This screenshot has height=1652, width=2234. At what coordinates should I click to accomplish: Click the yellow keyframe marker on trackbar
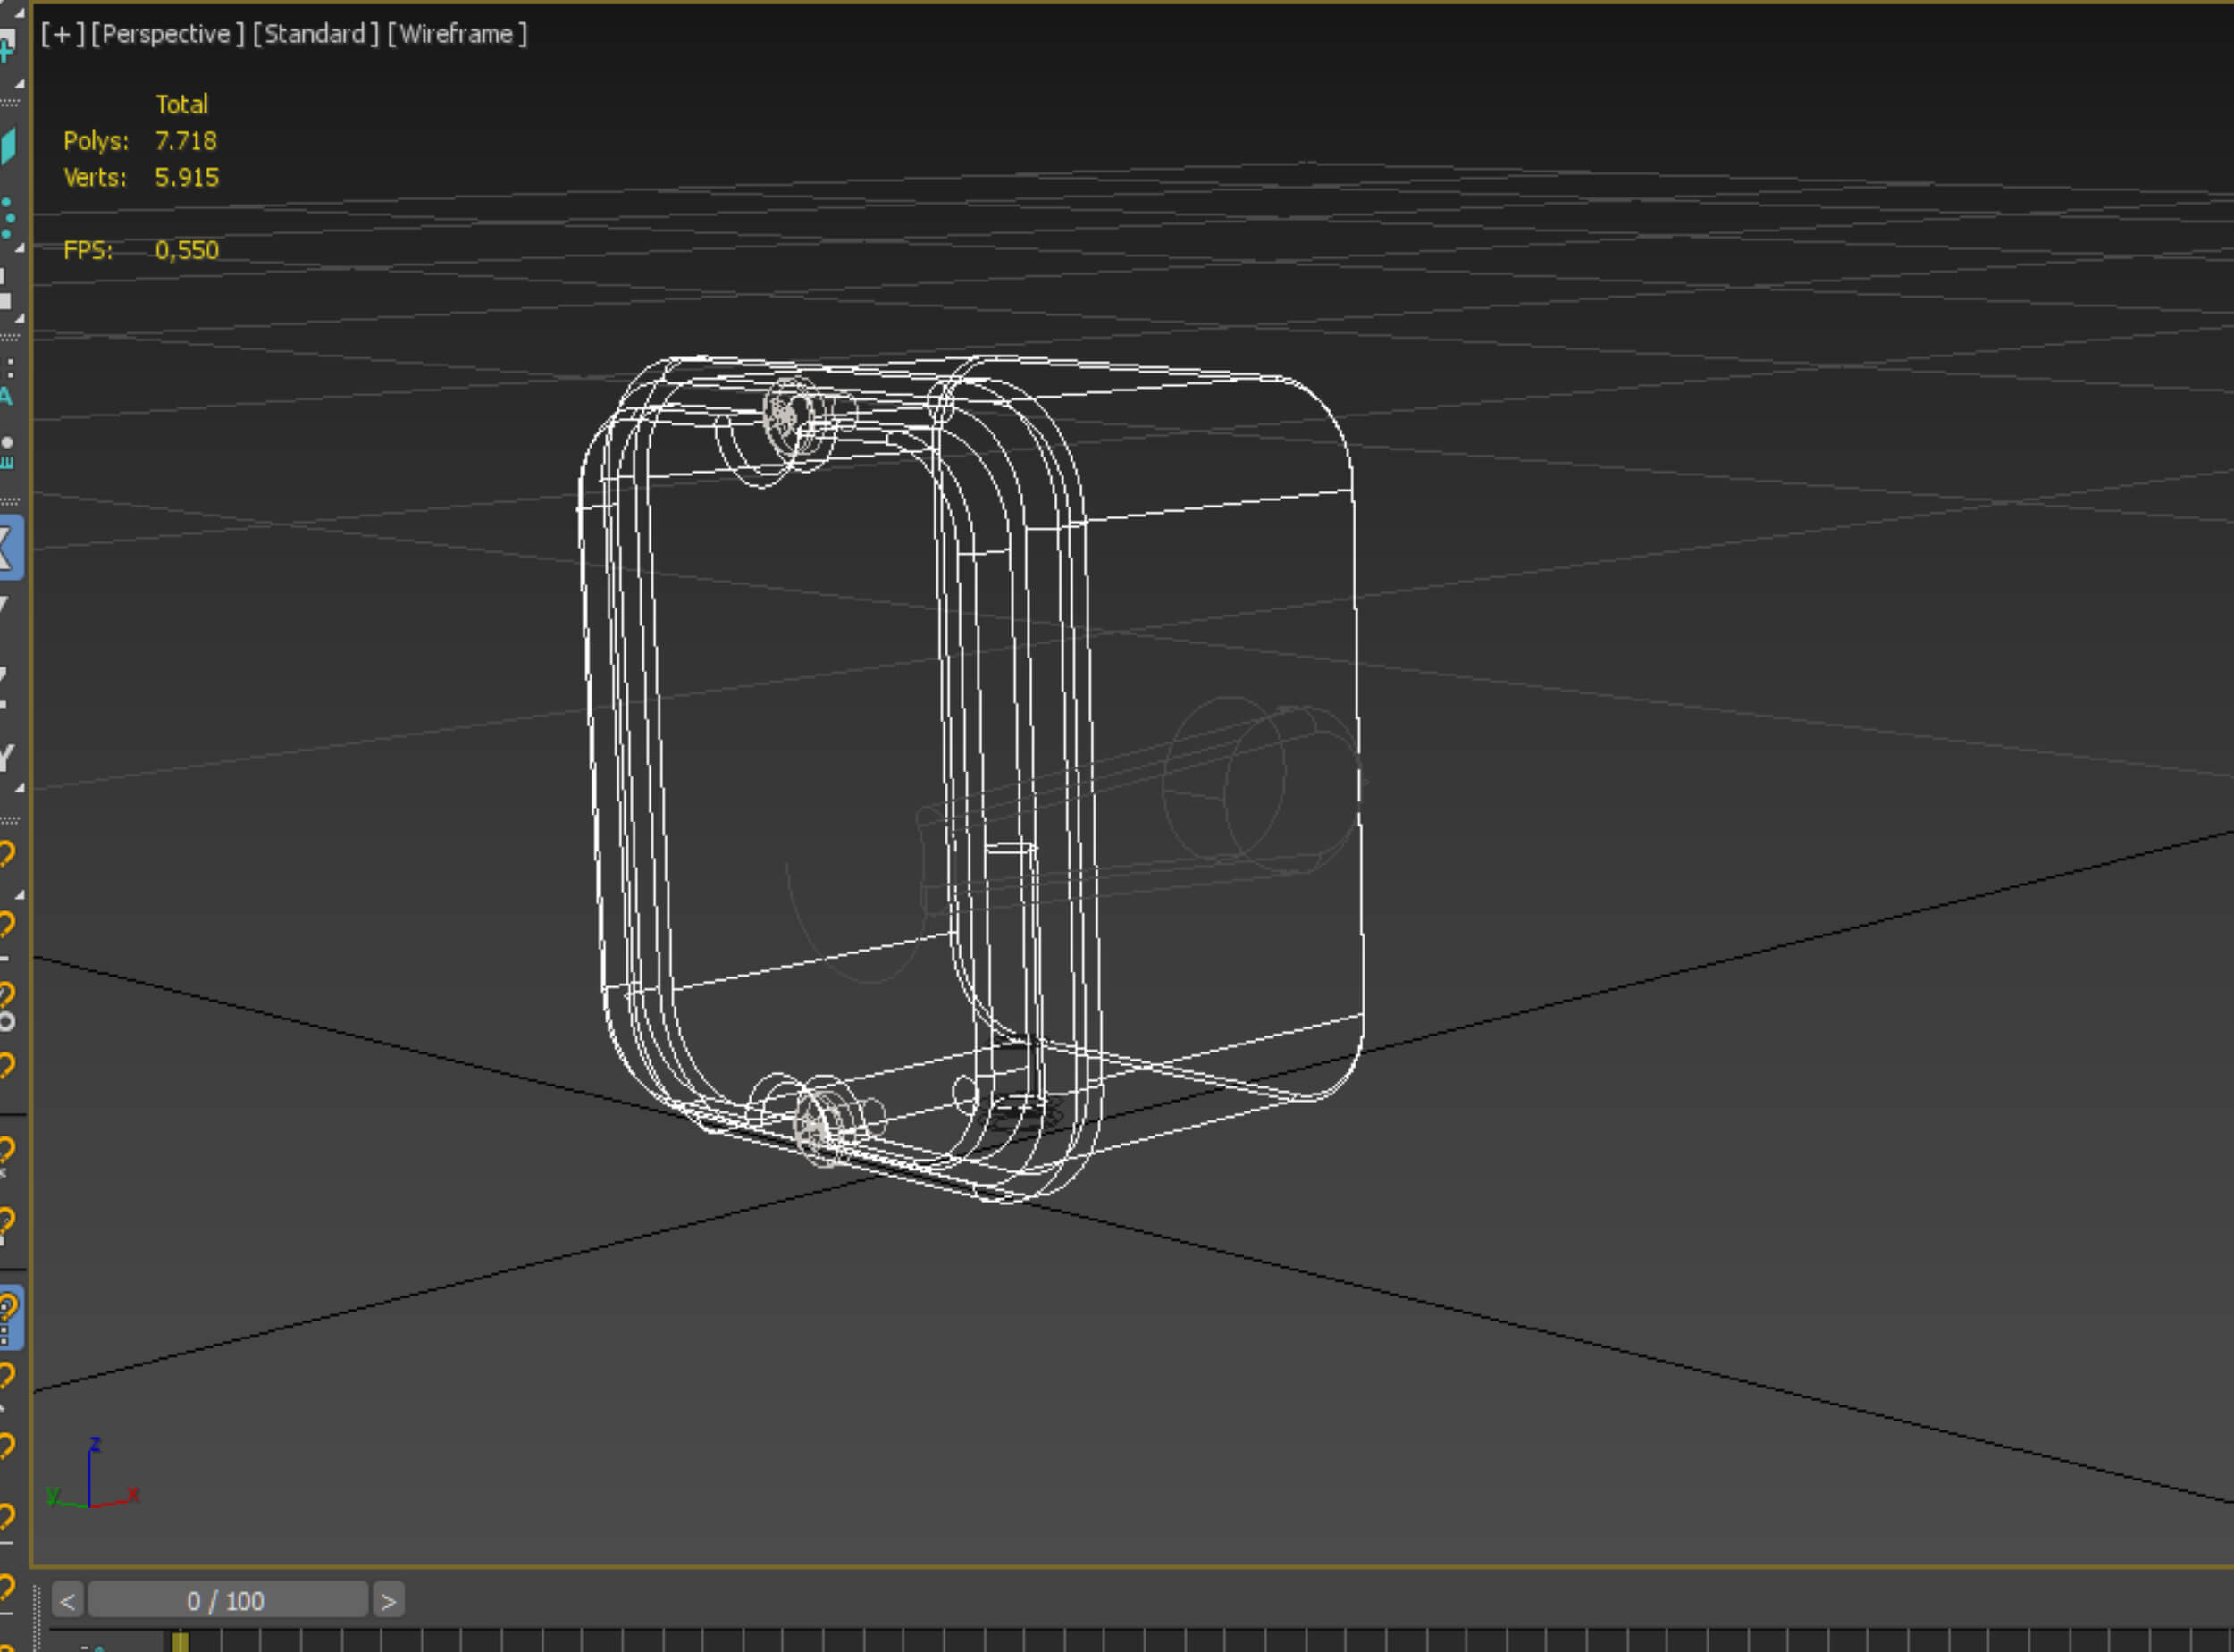click(x=180, y=1642)
